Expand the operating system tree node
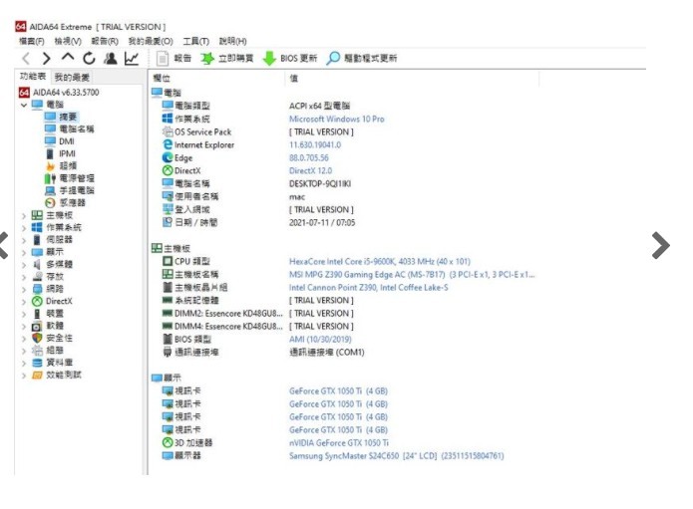This screenshot has height=509, width=693. tap(24, 228)
